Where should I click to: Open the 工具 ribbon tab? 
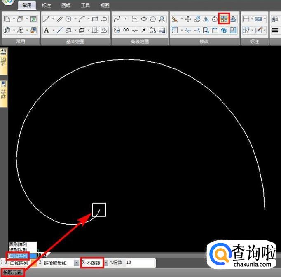[85, 6]
